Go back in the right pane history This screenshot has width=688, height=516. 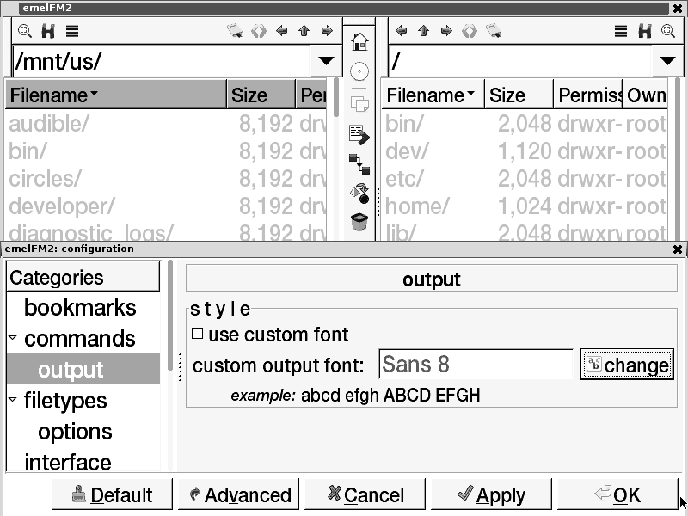point(401,31)
